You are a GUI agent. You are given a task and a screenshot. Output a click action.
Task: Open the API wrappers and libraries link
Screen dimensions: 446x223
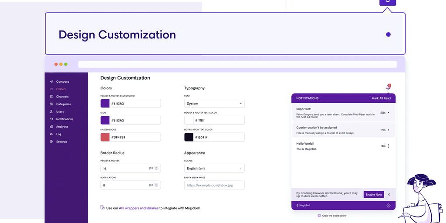coord(139,208)
